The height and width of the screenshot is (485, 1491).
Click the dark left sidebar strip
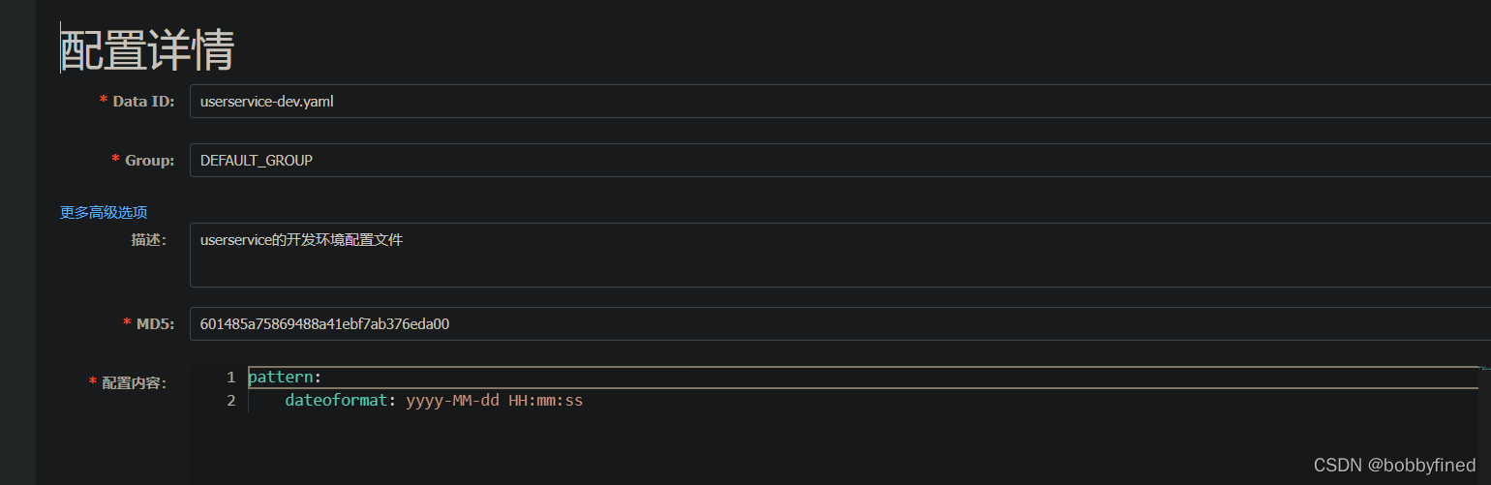pos(17,242)
